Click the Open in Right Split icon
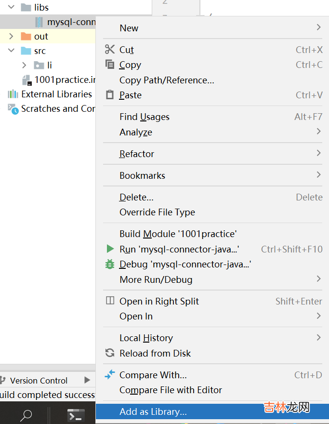 pos(110,301)
